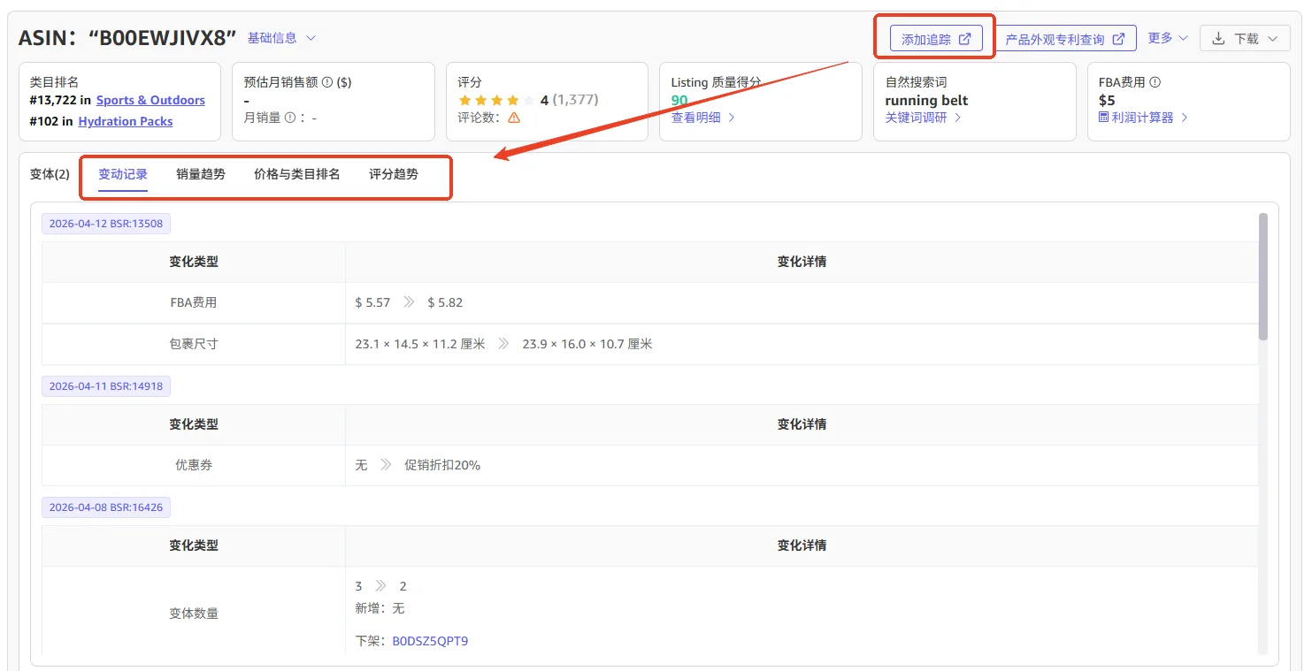The image size is (1312, 671).
Task: Click the orange warning icon by 评论数
Action: pyautogui.click(x=514, y=118)
